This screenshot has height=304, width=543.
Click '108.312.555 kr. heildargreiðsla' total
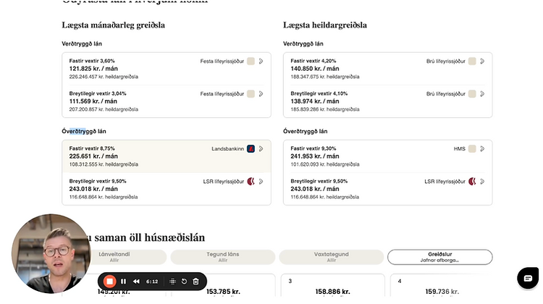[x=104, y=164]
